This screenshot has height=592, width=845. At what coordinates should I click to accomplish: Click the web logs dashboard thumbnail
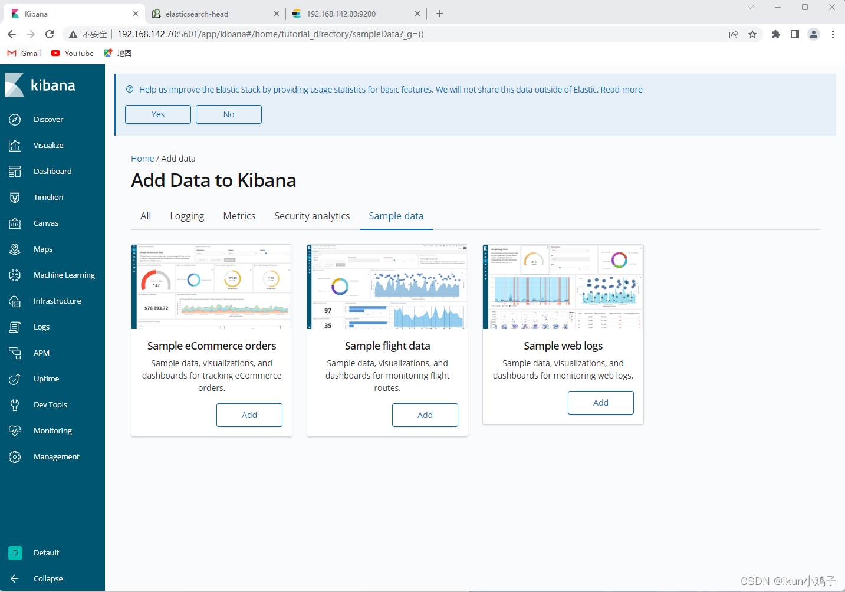[563, 287]
